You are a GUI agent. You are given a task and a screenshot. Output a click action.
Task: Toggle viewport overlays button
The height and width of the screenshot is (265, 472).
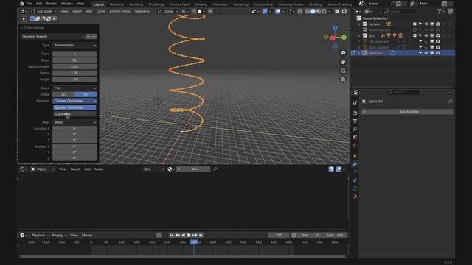277,11
